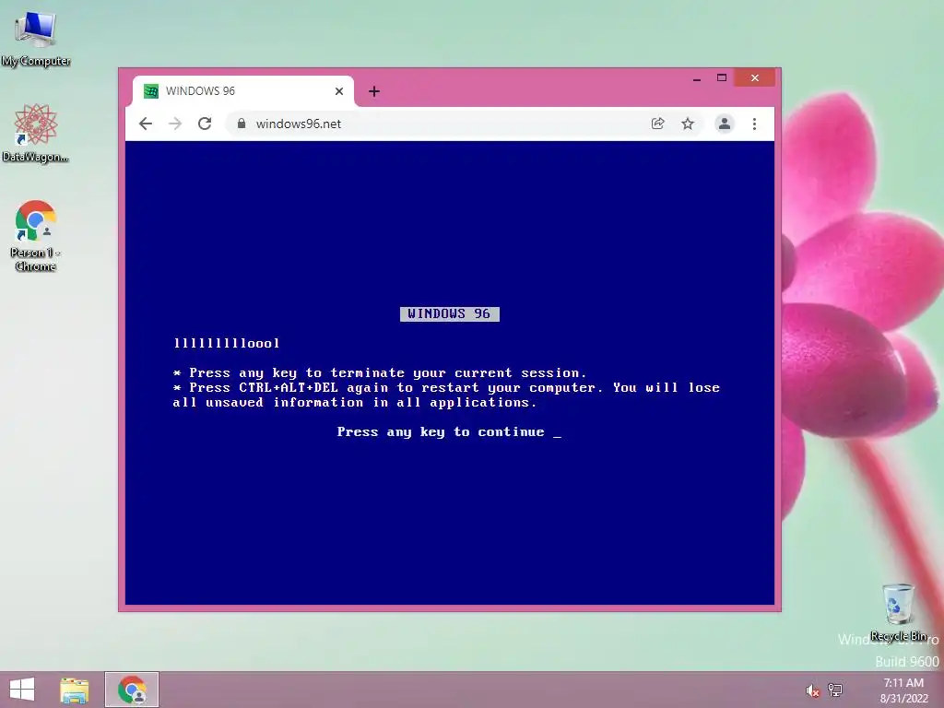Image resolution: width=944 pixels, height=708 pixels.
Task: Close the WINDOWS 96 tab
Action: click(339, 91)
